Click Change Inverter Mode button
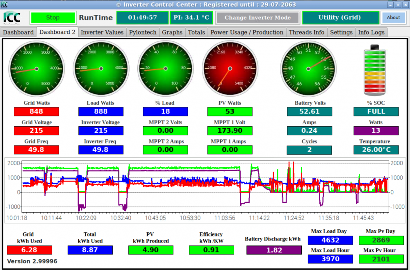The height and width of the screenshot is (270, 410). tap(257, 18)
